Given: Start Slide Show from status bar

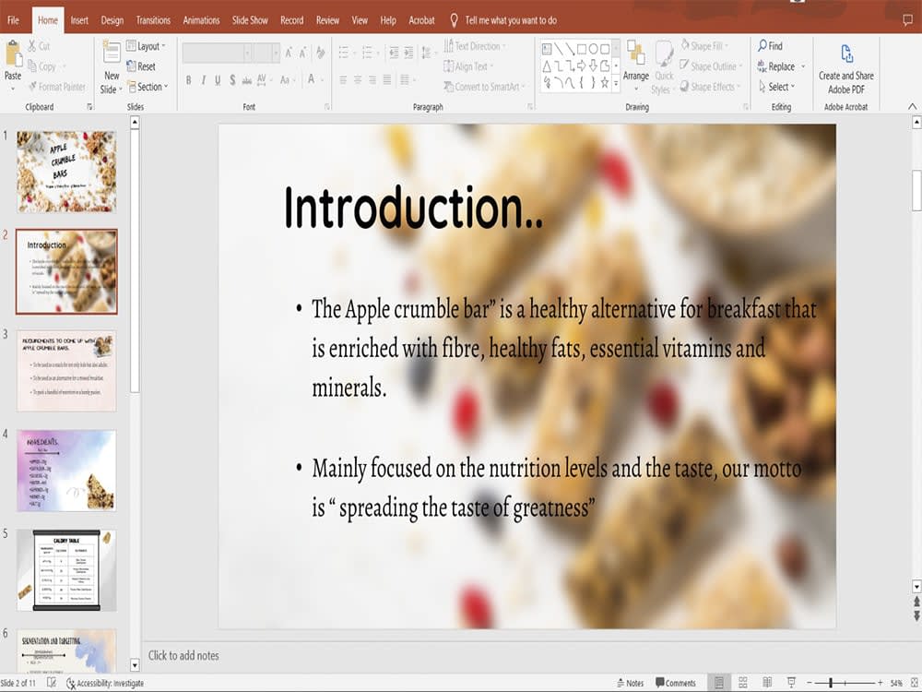Looking at the screenshot, I should (791, 683).
